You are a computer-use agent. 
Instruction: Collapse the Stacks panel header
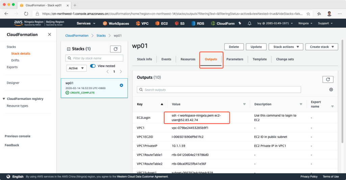click(69, 49)
